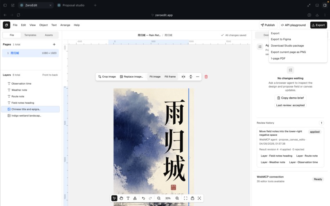Open the more options ellipsis in image toolbar

click(198, 77)
